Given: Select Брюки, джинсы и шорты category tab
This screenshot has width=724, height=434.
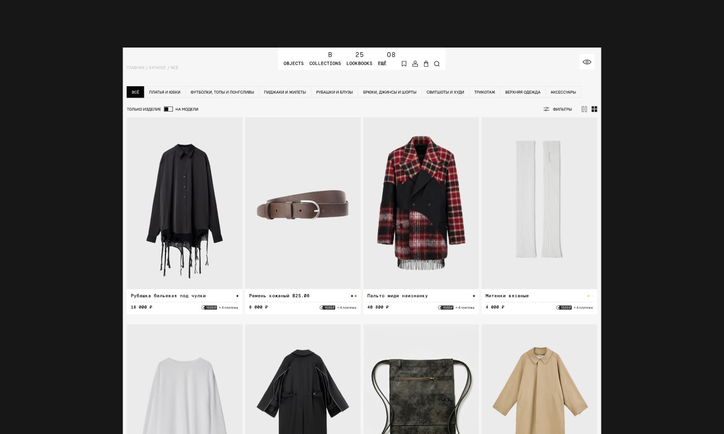Looking at the screenshot, I should pos(390,92).
